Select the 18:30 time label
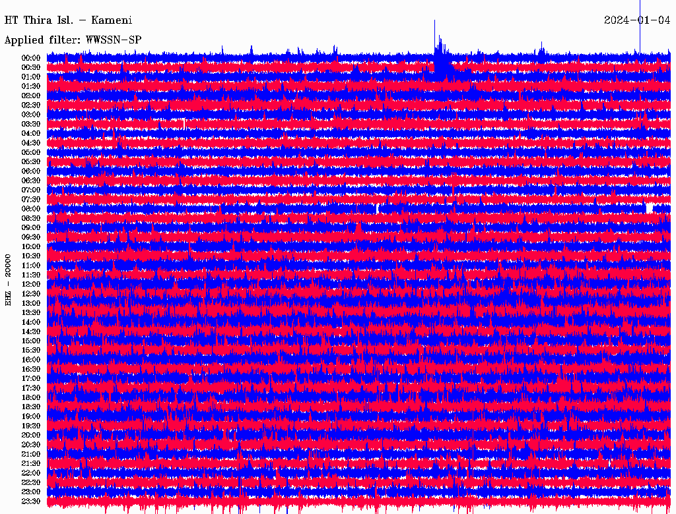676x514 pixels. point(31,407)
